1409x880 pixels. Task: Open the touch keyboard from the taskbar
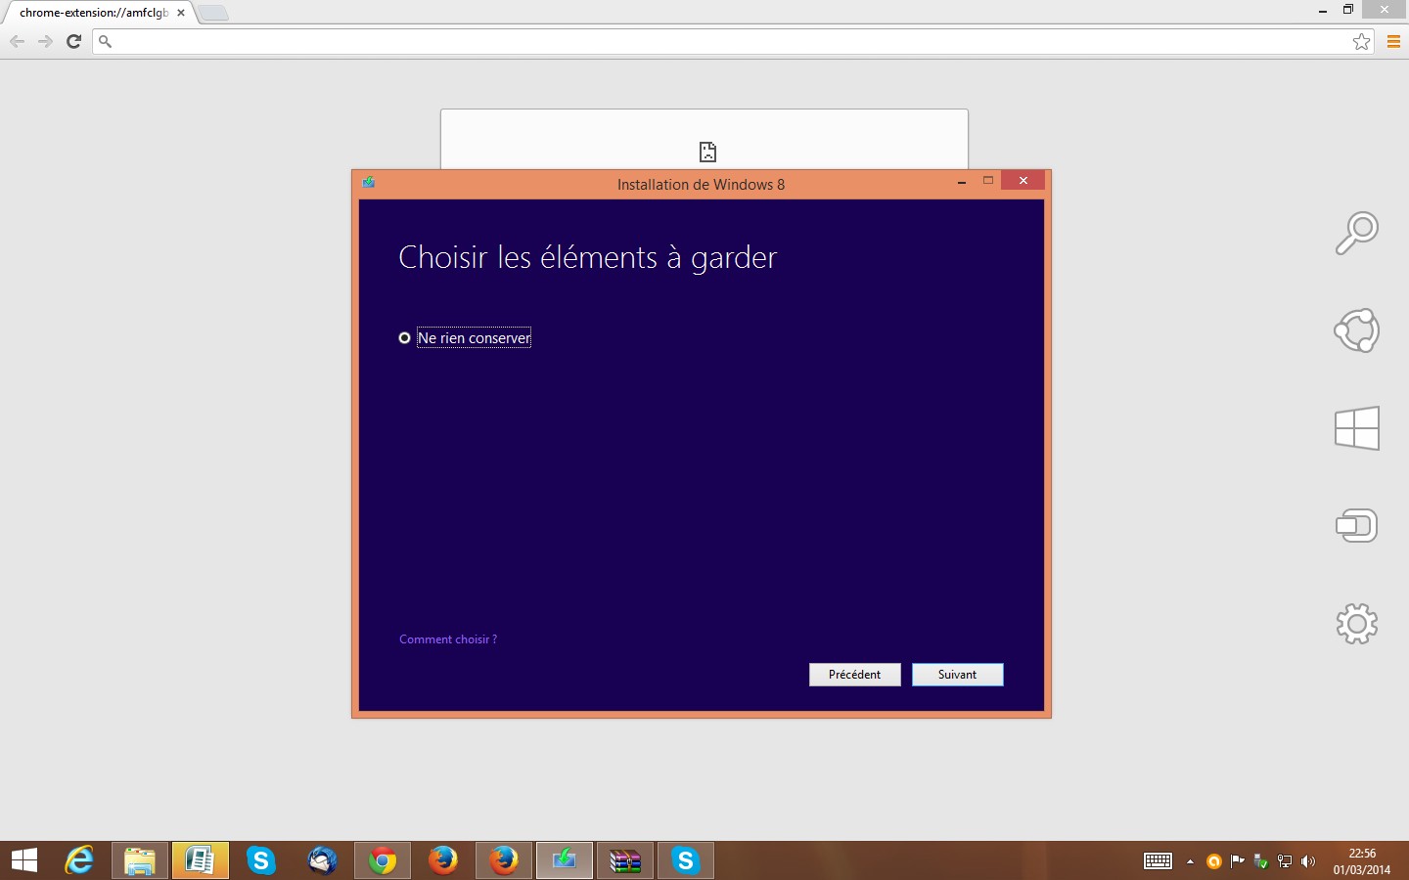(x=1158, y=861)
